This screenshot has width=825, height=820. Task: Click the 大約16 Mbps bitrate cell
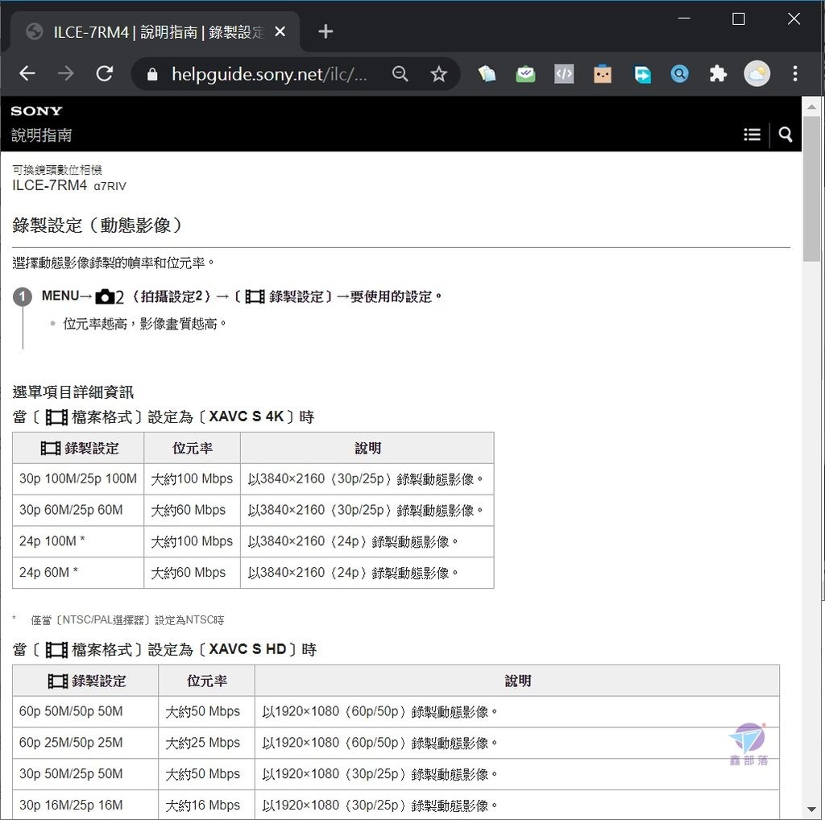tap(206, 805)
